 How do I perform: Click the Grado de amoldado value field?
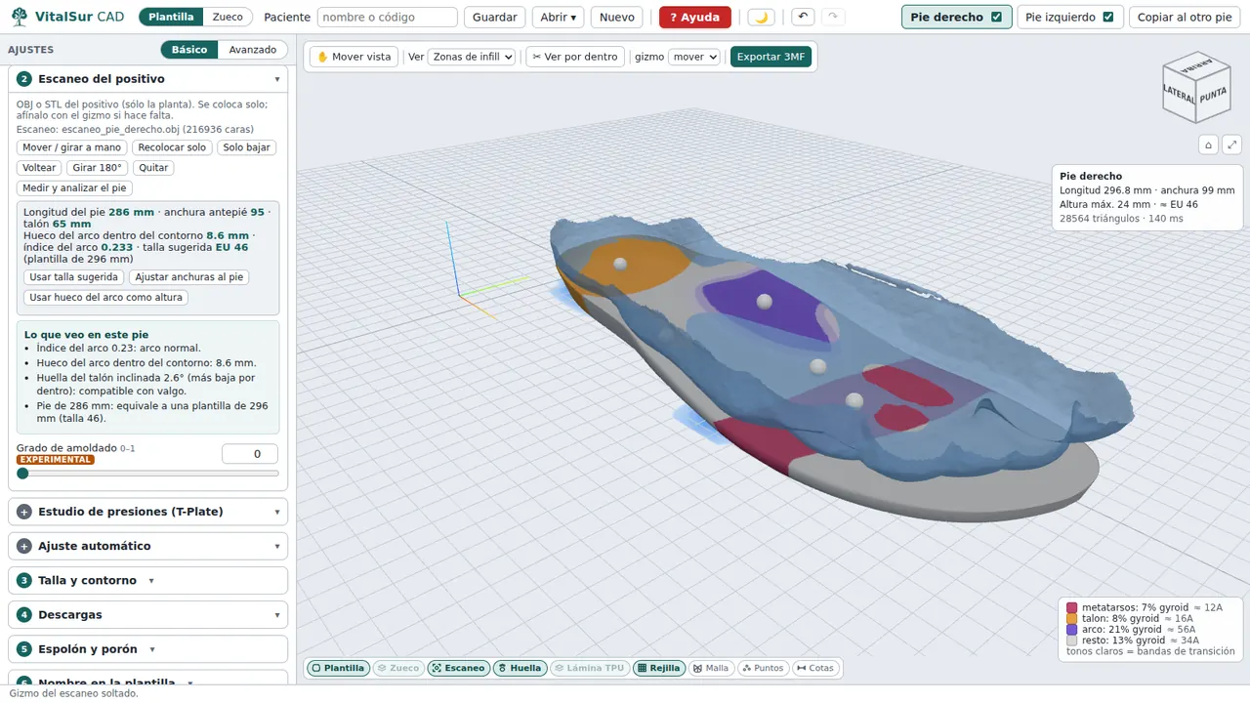pyautogui.click(x=250, y=453)
